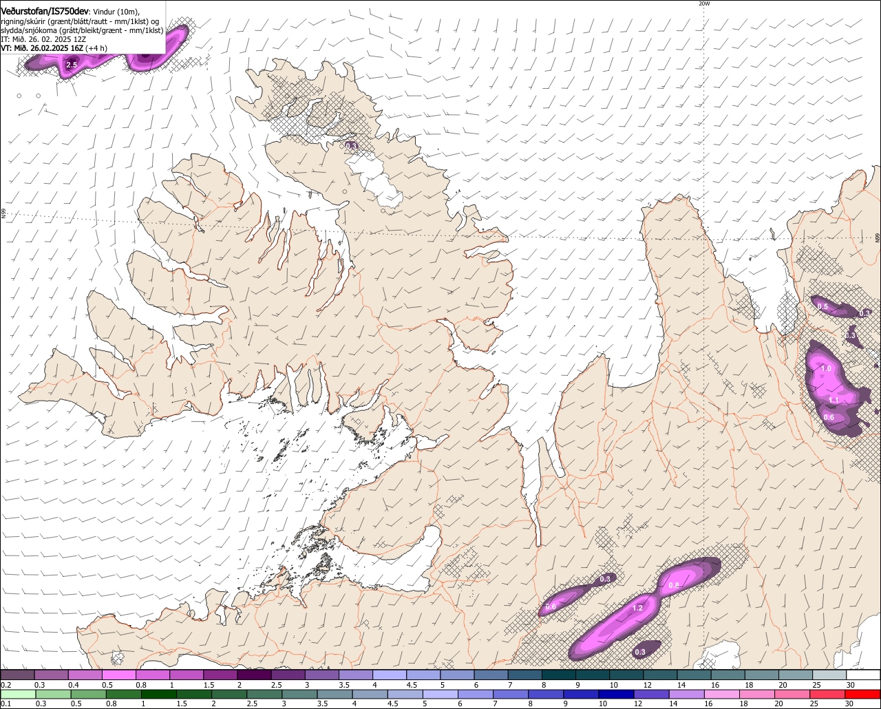Click the '0.3' value over the Westfjords peninsula
Screen dimensions: 881x709
(x=351, y=146)
